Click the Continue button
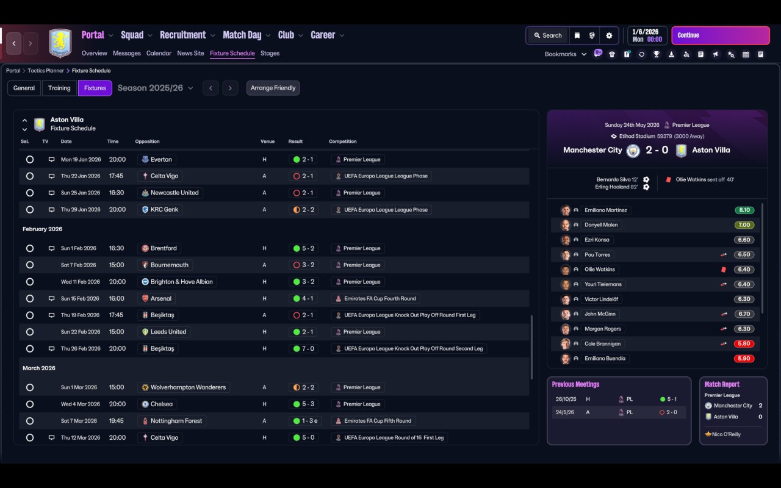Image resolution: width=781 pixels, height=488 pixels. click(721, 35)
